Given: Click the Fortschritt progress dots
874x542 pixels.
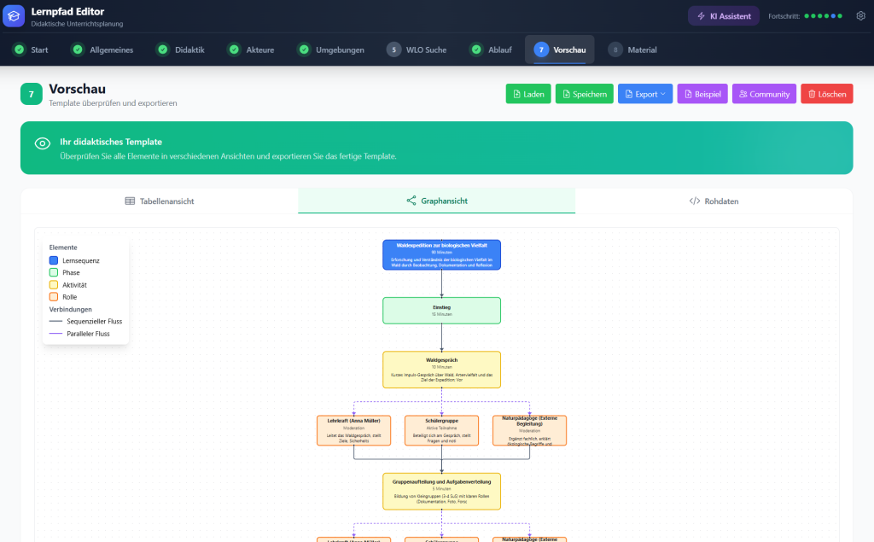Looking at the screenshot, I should [x=824, y=16].
